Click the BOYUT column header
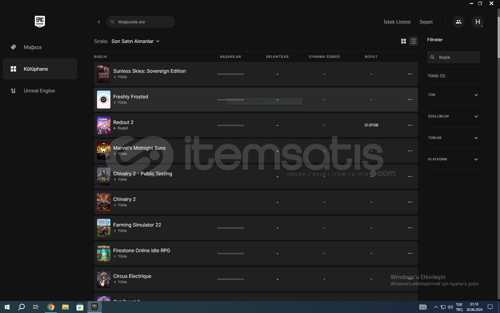The height and width of the screenshot is (313, 500). 371,57
